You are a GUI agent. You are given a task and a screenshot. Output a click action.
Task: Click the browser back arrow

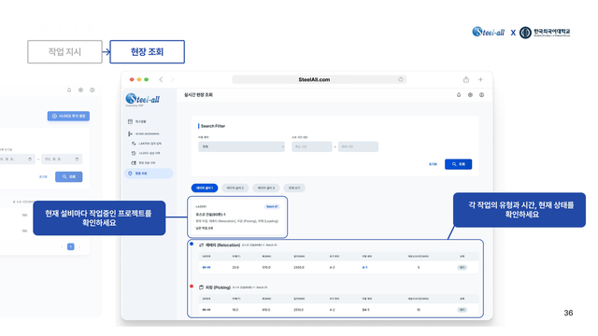[161, 79]
